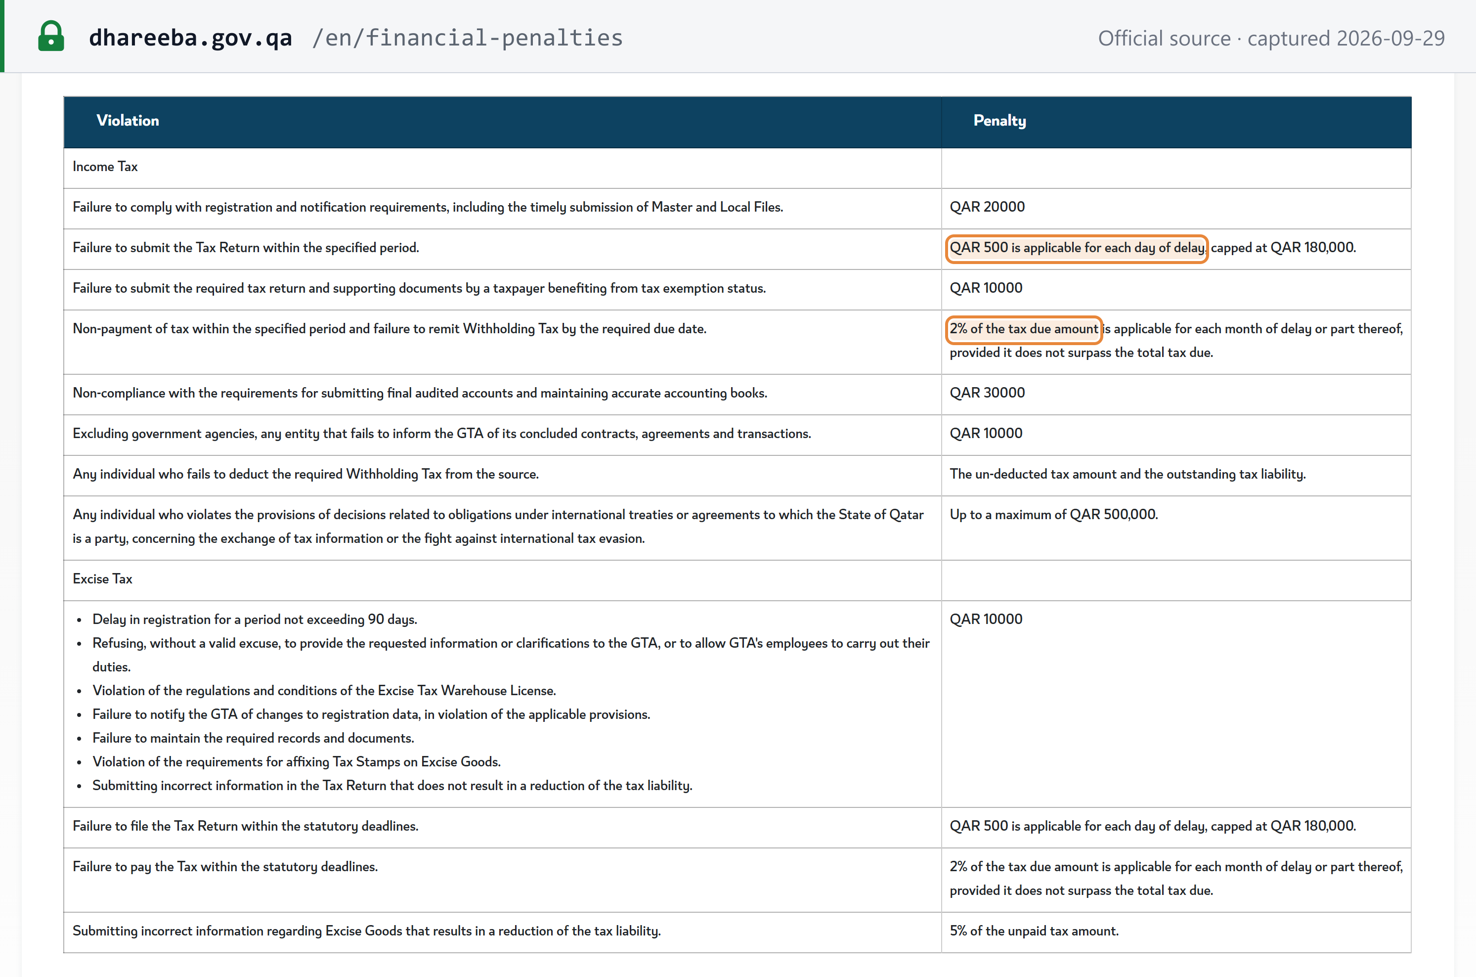The height and width of the screenshot is (977, 1476).
Task: Click the final audited accounts non-compliance violation
Action: pyautogui.click(x=420, y=393)
